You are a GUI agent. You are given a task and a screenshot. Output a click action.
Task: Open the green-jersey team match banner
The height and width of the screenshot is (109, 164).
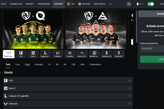[33, 29]
